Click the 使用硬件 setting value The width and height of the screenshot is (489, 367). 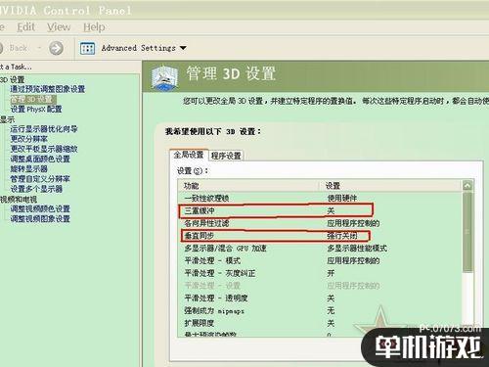342,198
